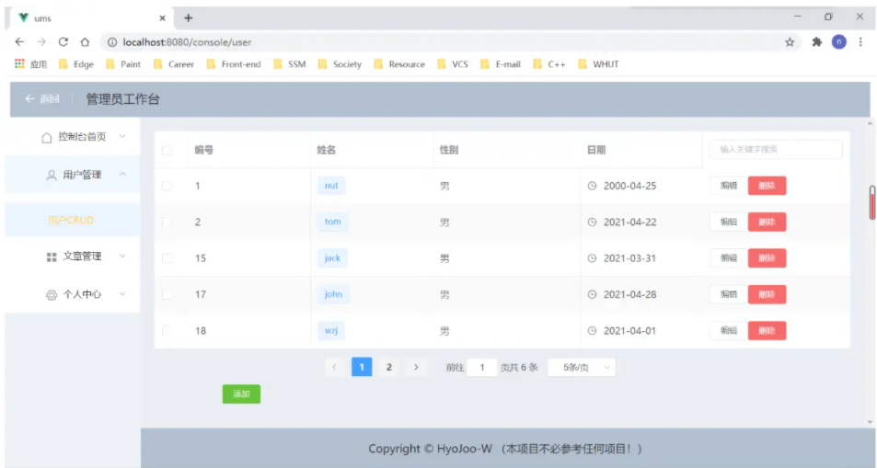Click the content panel scroll-down arrow
877x468 pixels.
click(x=870, y=422)
